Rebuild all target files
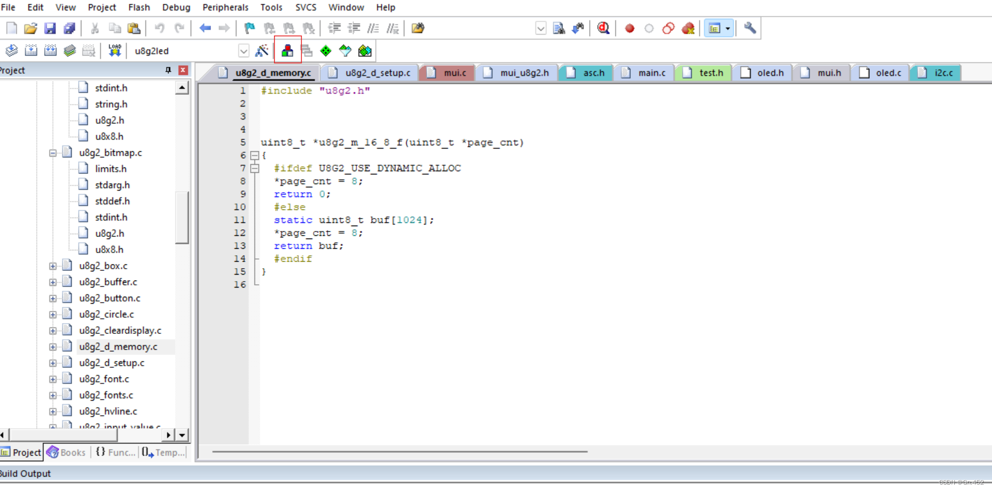 (50, 51)
